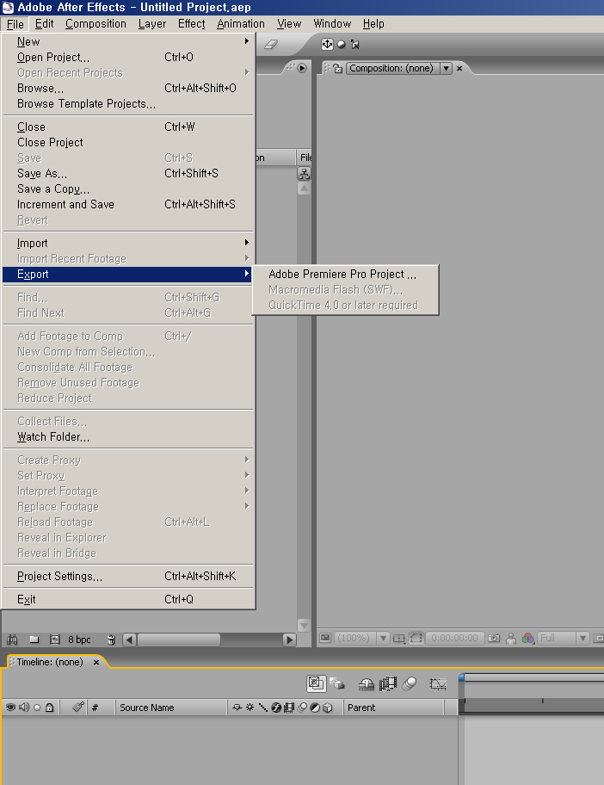Open the Composition menu in menu bar
Screen dimensions: 604x785
[96, 23]
